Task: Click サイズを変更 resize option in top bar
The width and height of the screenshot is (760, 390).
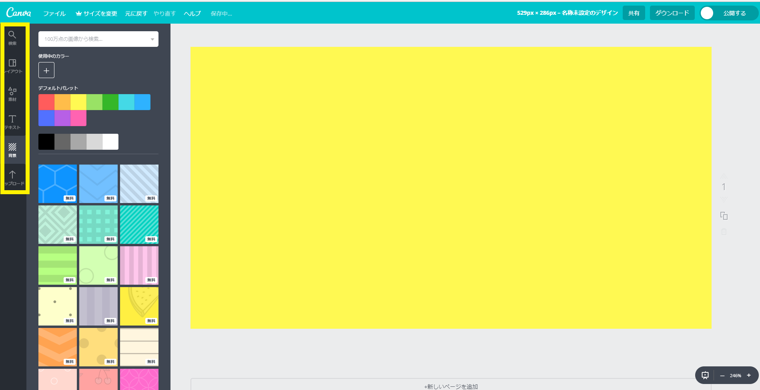Action: tap(96, 14)
